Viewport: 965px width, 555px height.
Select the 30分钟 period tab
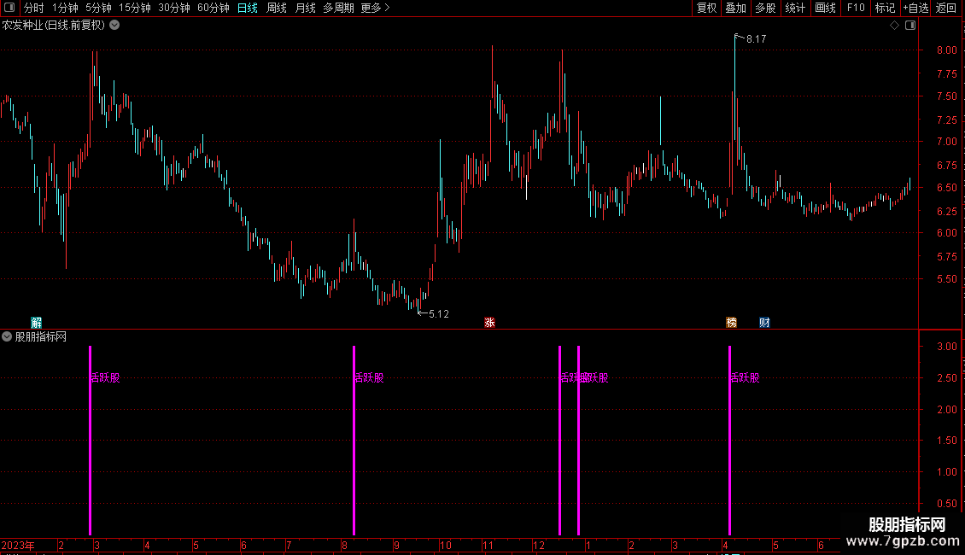173,8
